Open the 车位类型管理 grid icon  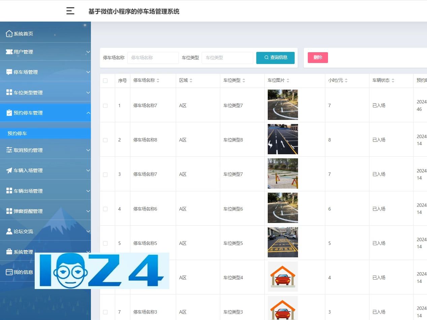(x=8, y=92)
